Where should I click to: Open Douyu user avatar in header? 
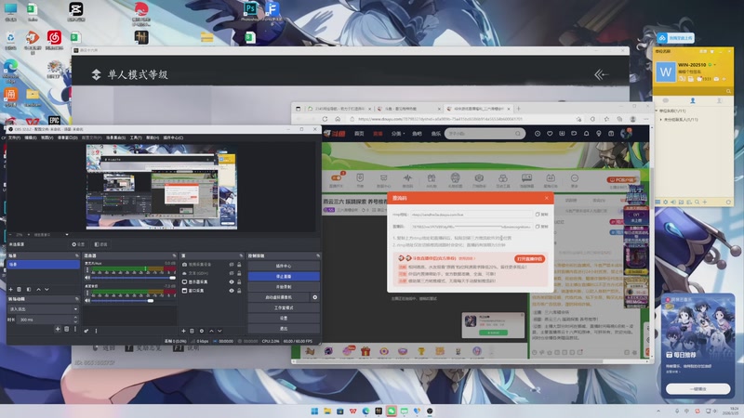click(626, 134)
